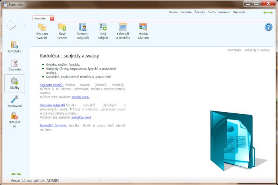Open the Nápověda menu
278x185 pixels.
point(239,12)
